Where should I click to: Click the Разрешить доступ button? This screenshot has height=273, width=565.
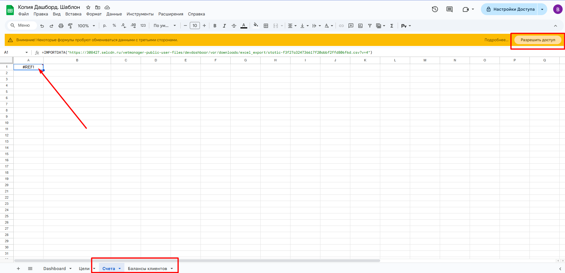click(x=538, y=40)
